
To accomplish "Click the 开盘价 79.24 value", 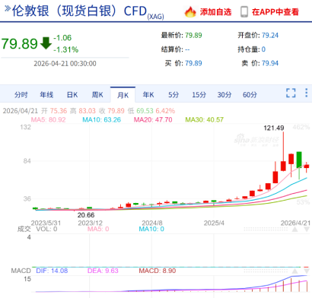I will tap(270, 35).
